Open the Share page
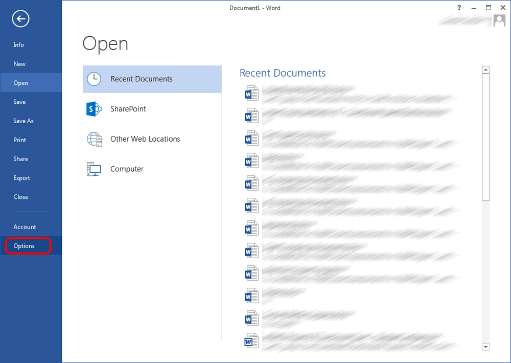Viewport: 511px width, 363px height. tap(31, 159)
